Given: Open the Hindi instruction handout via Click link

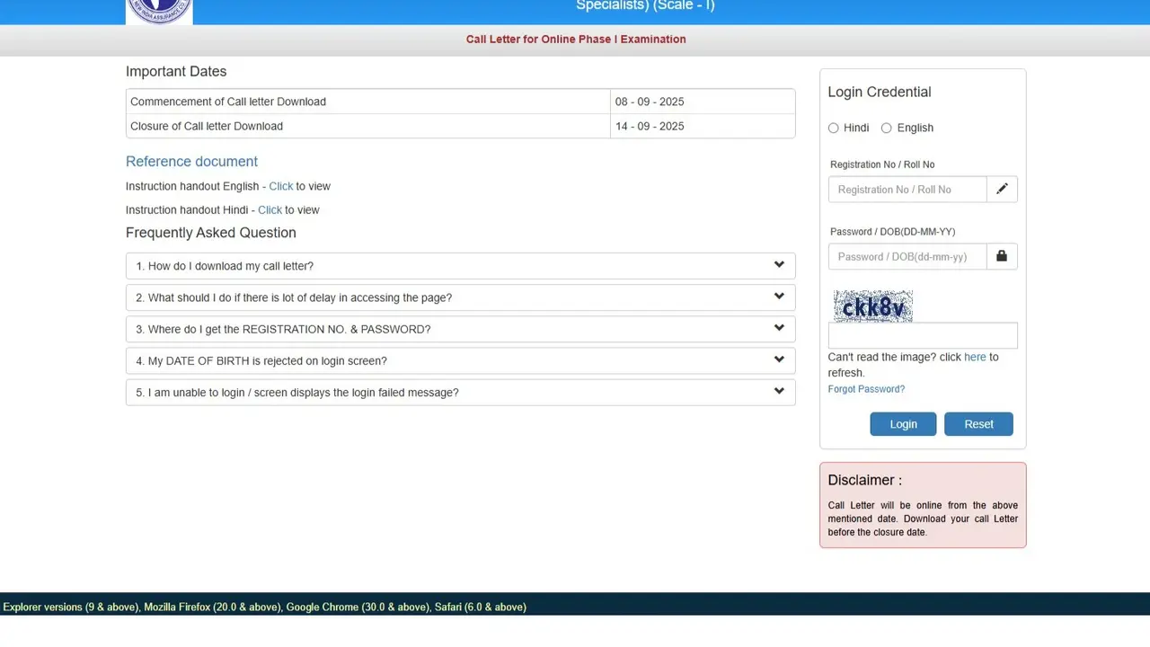Looking at the screenshot, I should pos(270,209).
